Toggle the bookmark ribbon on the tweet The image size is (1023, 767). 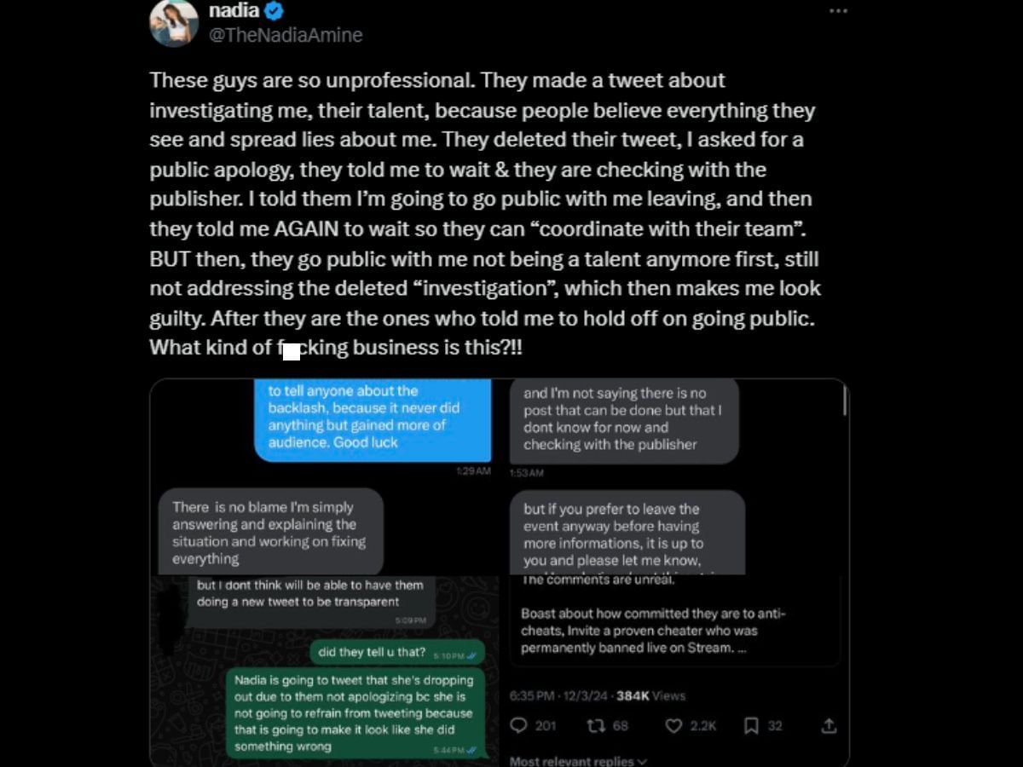[x=749, y=725]
